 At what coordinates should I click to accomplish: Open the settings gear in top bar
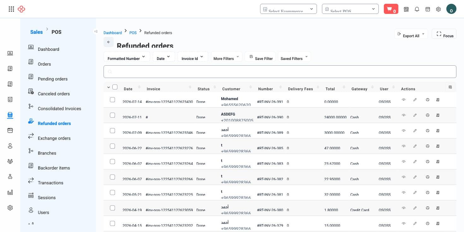point(438,9)
